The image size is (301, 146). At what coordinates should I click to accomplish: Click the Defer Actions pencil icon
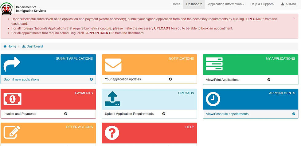[12, 132]
